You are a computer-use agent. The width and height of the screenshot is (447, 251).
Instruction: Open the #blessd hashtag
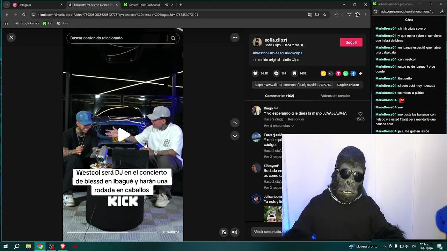tap(277, 53)
